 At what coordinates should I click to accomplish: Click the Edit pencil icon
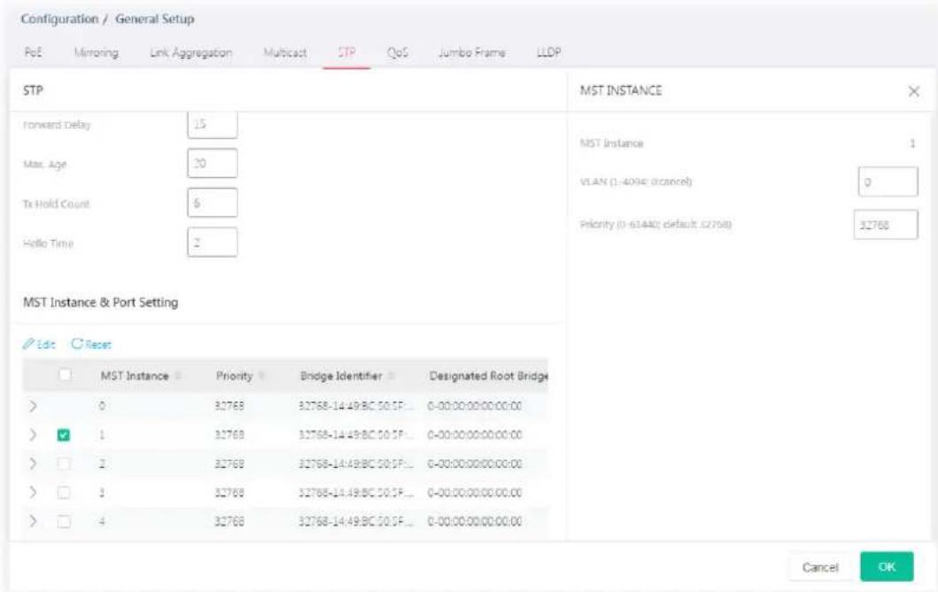pos(28,344)
